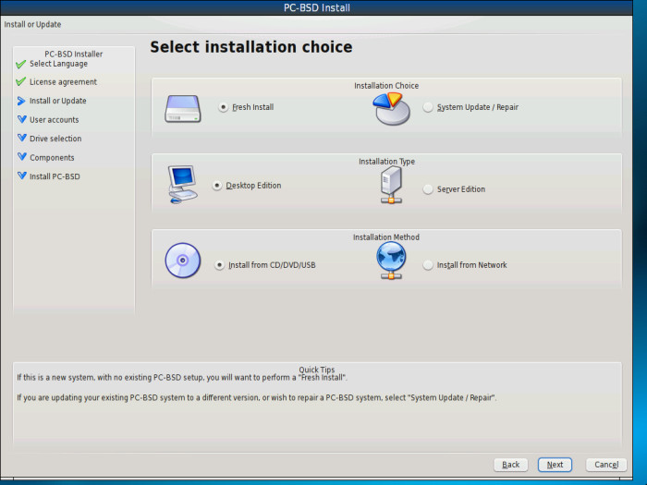Select the Desktop Edition radio button

pyautogui.click(x=217, y=186)
